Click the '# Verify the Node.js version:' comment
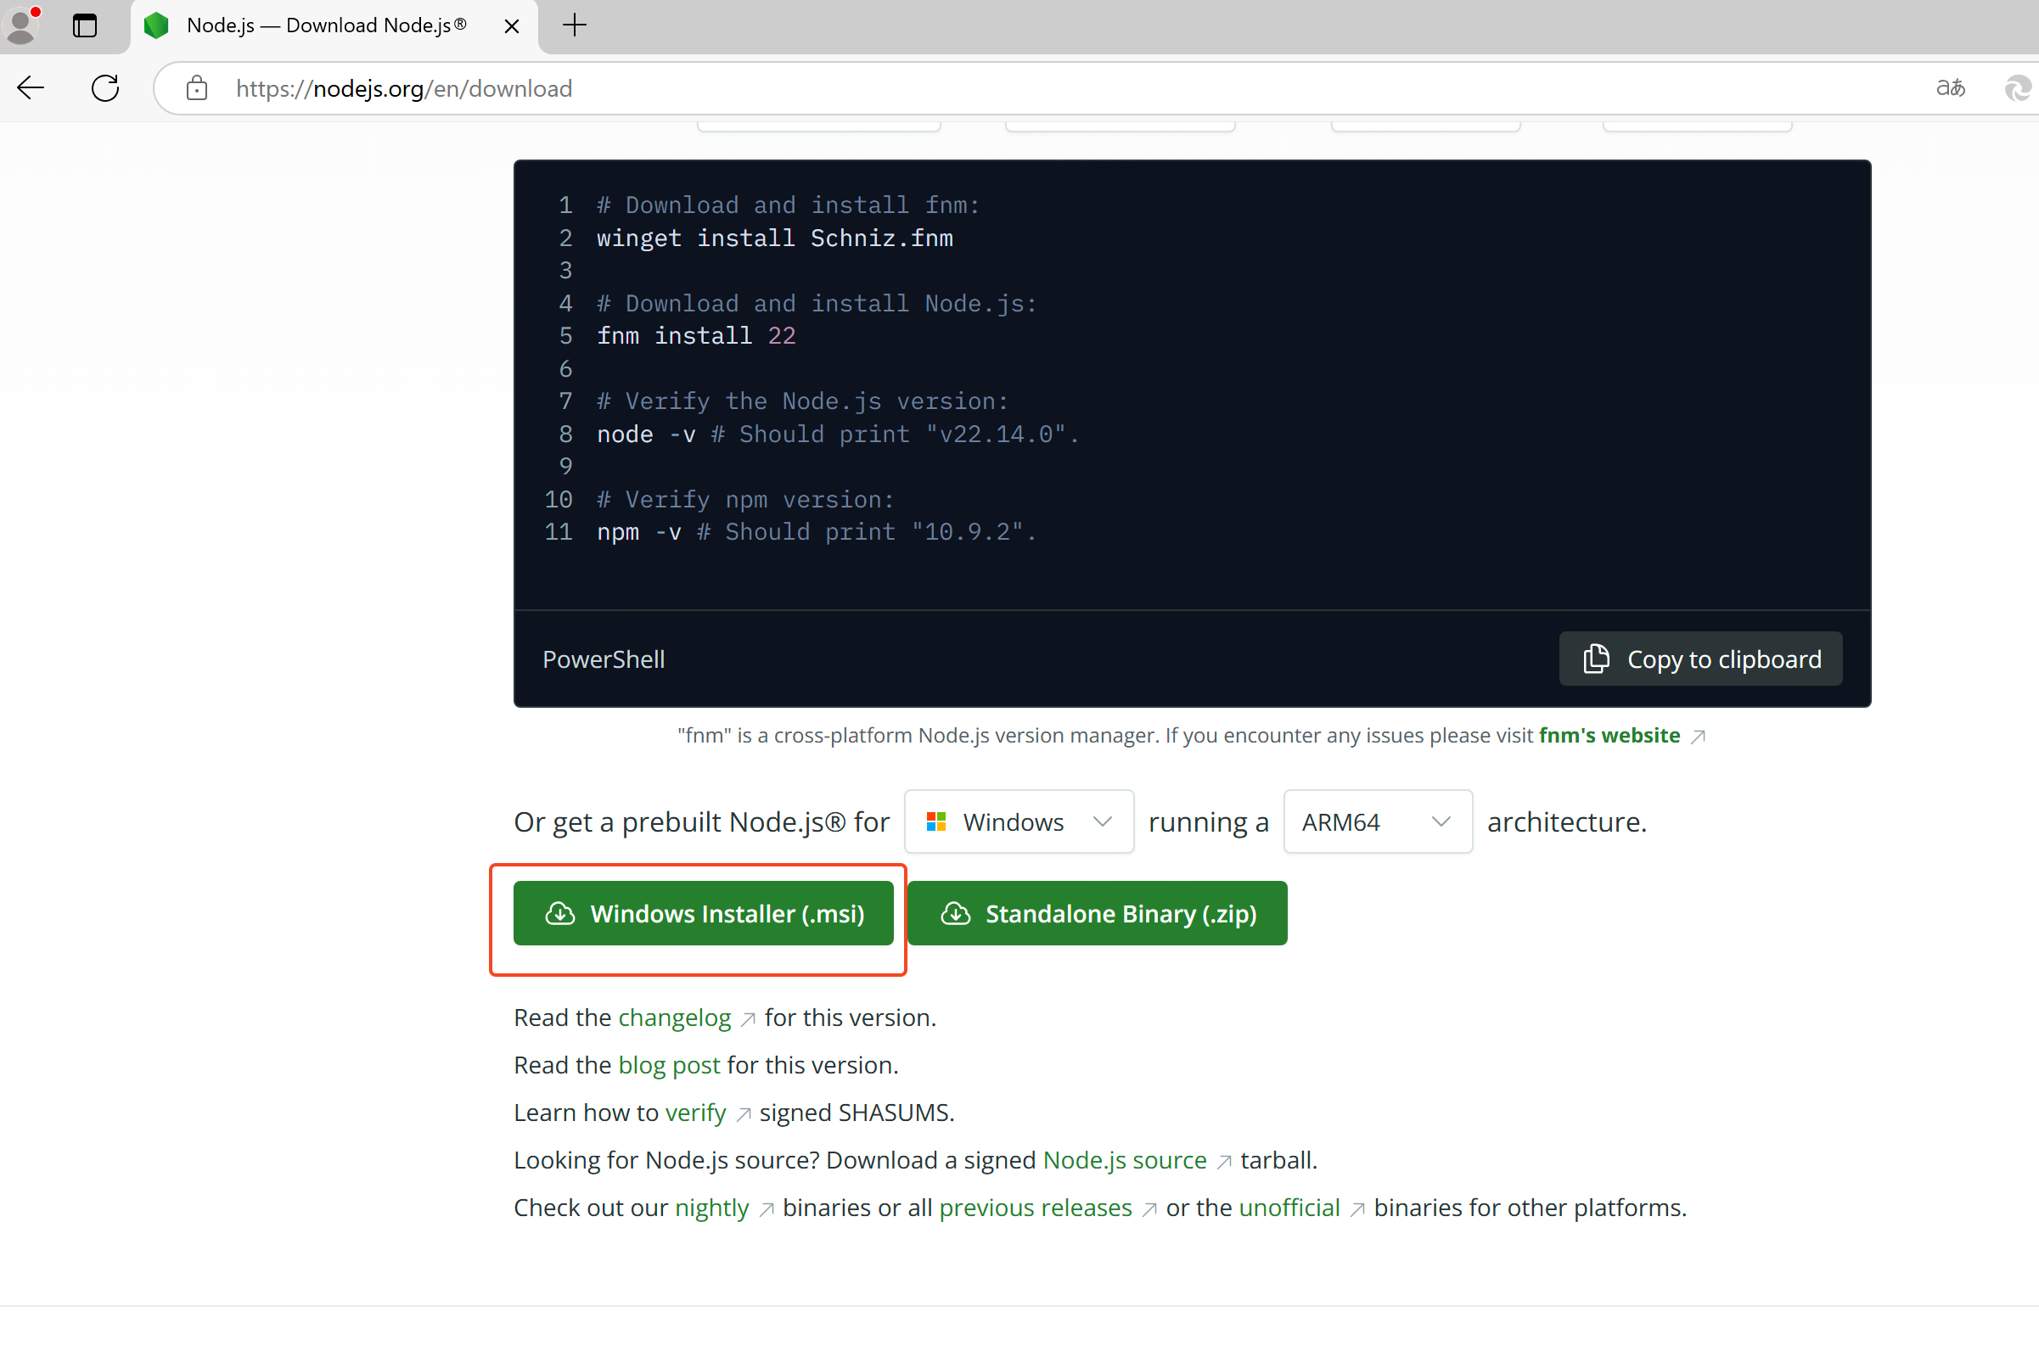The width and height of the screenshot is (2039, 1351). point(802,401)
